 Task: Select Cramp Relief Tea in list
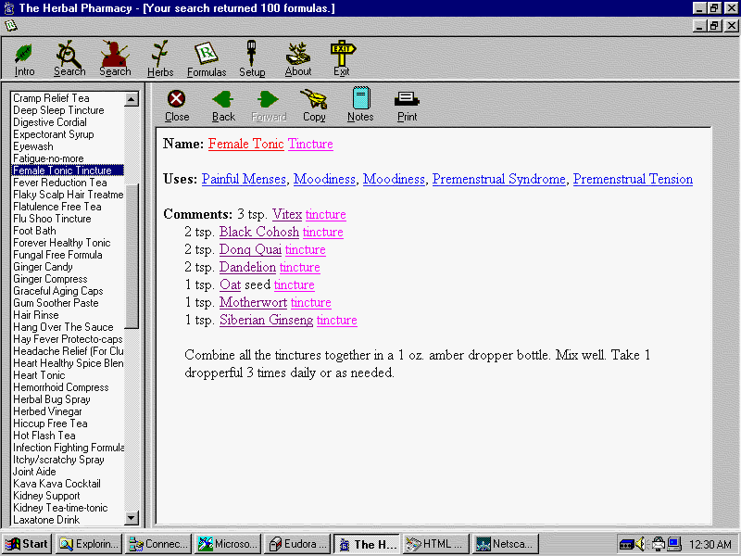click(x=68, y=98)
